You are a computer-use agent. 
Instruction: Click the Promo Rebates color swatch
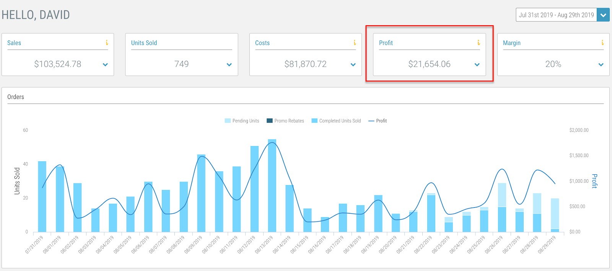pos(270,121)
